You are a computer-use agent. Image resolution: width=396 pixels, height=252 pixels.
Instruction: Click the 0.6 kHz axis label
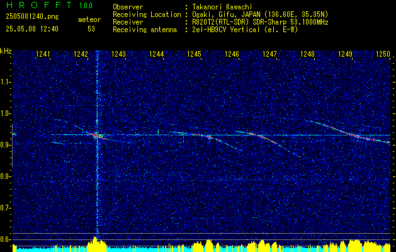tap(6, 239)
